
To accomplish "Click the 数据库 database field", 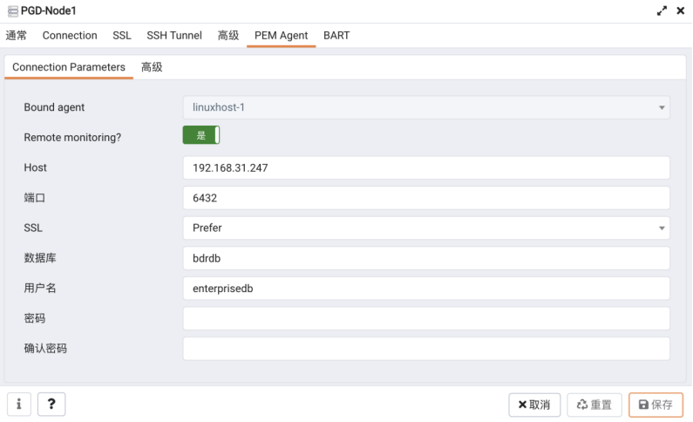I will pyautogui.click(x=426, y=258).
